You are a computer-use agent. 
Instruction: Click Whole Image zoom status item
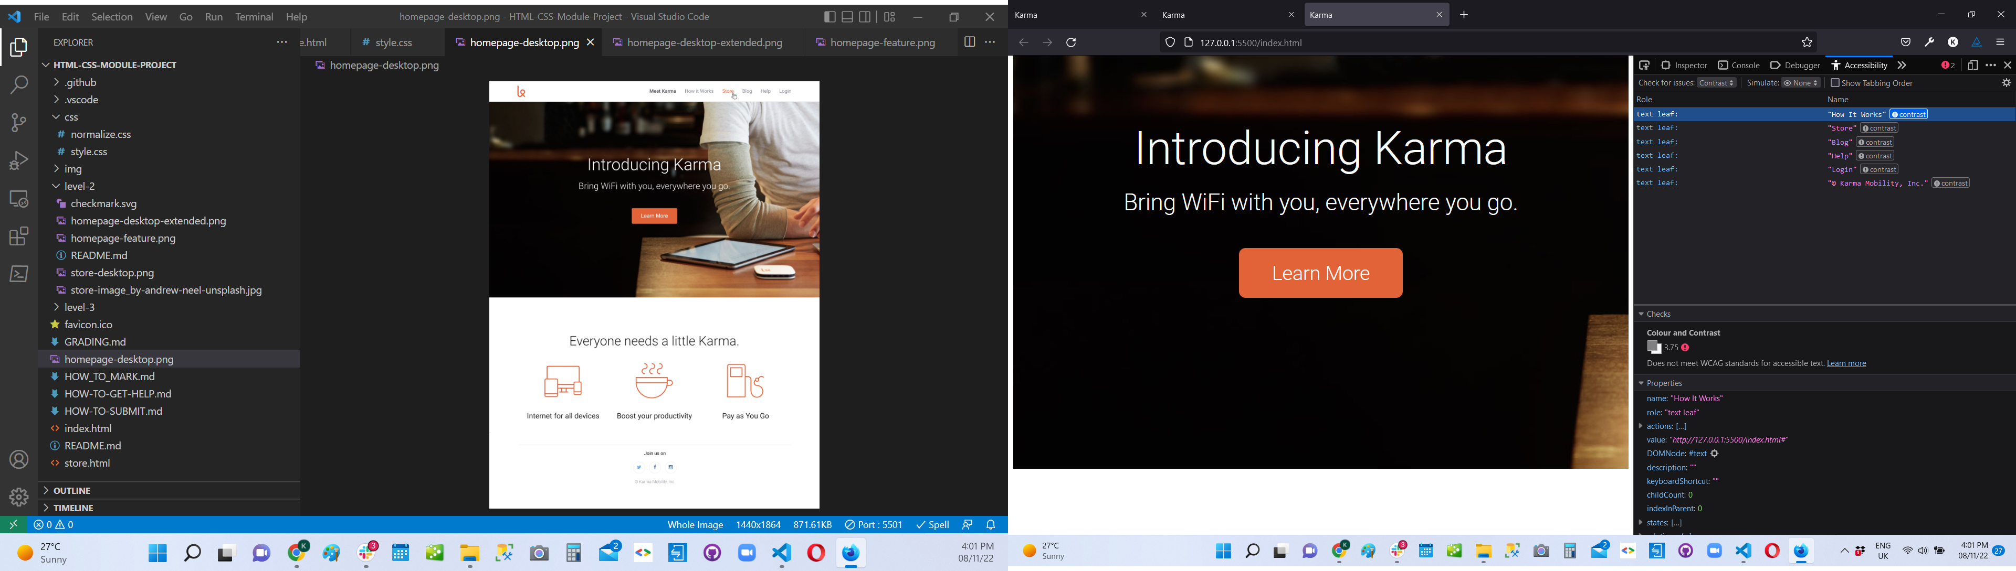pyautogui.click(x=695, y=525)
